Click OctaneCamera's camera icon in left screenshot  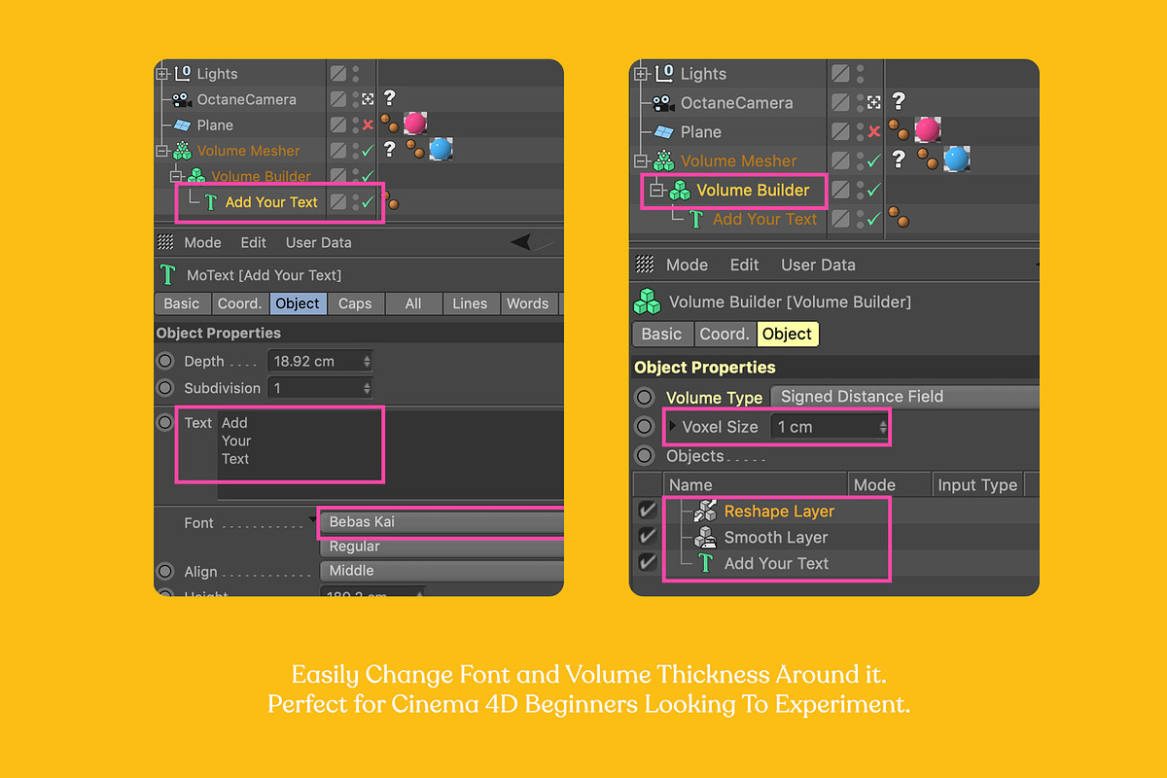click(x=181, y=99)
